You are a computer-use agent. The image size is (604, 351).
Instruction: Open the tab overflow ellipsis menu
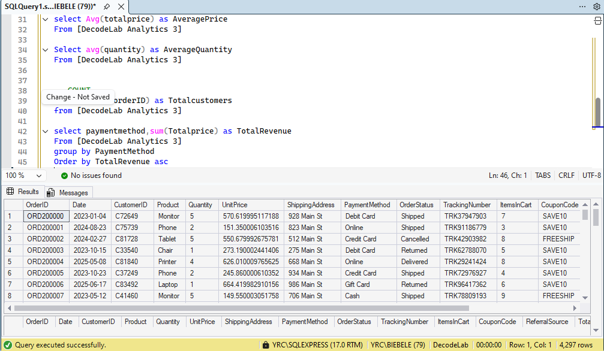click(582, 7)
